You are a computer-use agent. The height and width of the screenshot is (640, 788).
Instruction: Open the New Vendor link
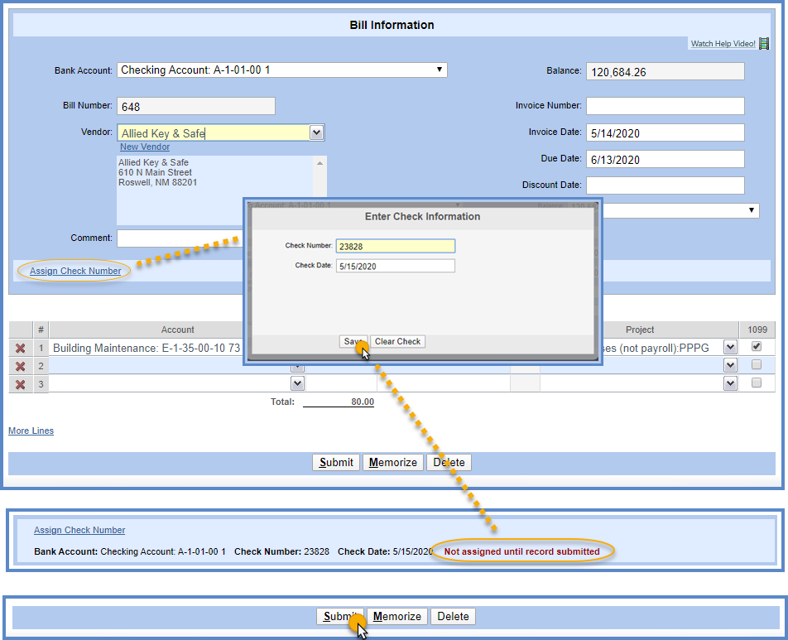pos(145,147)
